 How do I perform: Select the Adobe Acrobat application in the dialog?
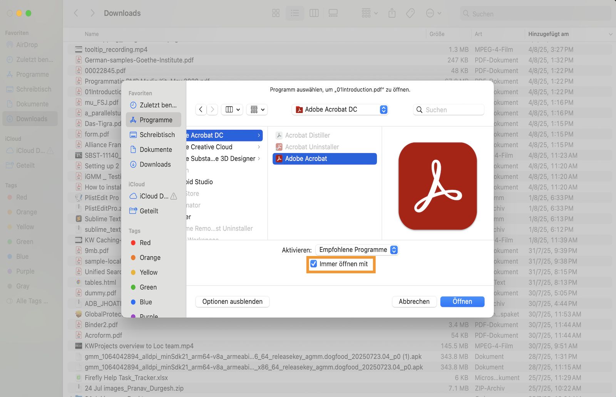(x=324, y=159)
